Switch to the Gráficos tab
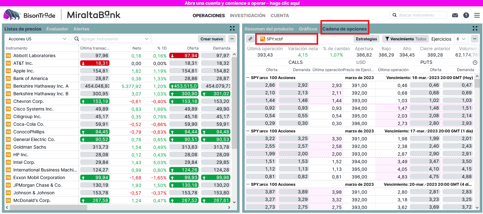The height and width of the screenshot is (214, 483). (308, 29)
